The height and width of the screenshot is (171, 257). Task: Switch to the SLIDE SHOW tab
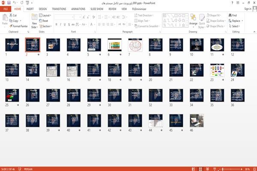pos(97,9)
